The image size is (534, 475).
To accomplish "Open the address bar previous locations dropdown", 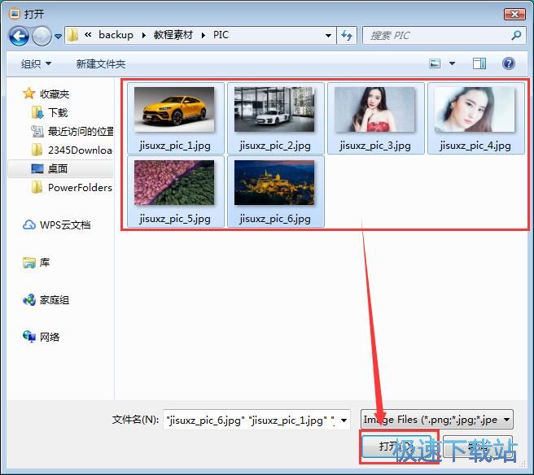I will (328, 36).
